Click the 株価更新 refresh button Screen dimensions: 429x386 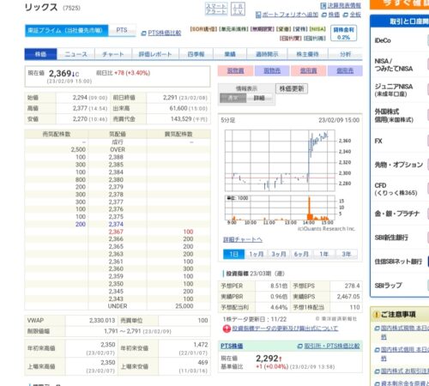[x=292, y=88]
